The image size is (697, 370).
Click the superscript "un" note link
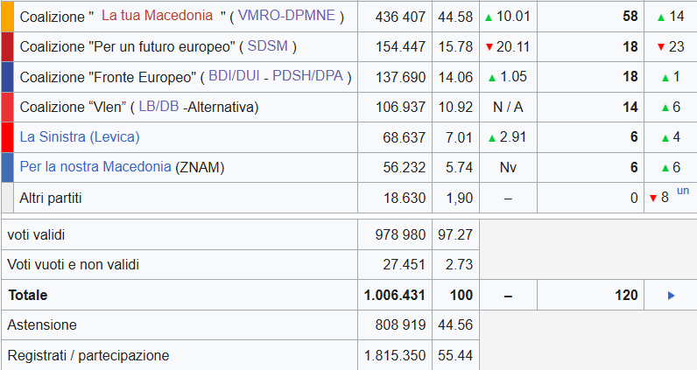coord(682,190)
